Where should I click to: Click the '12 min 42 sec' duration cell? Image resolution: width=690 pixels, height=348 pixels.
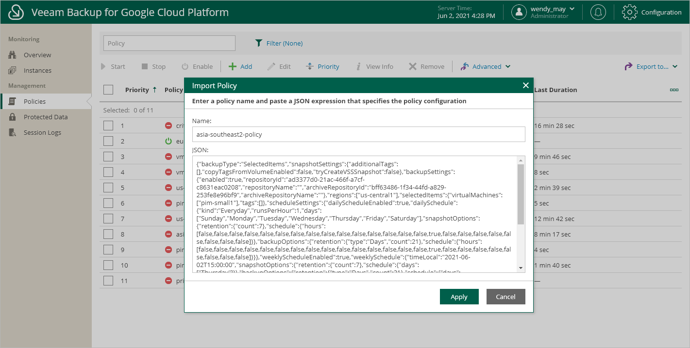[x=554, y=219]
